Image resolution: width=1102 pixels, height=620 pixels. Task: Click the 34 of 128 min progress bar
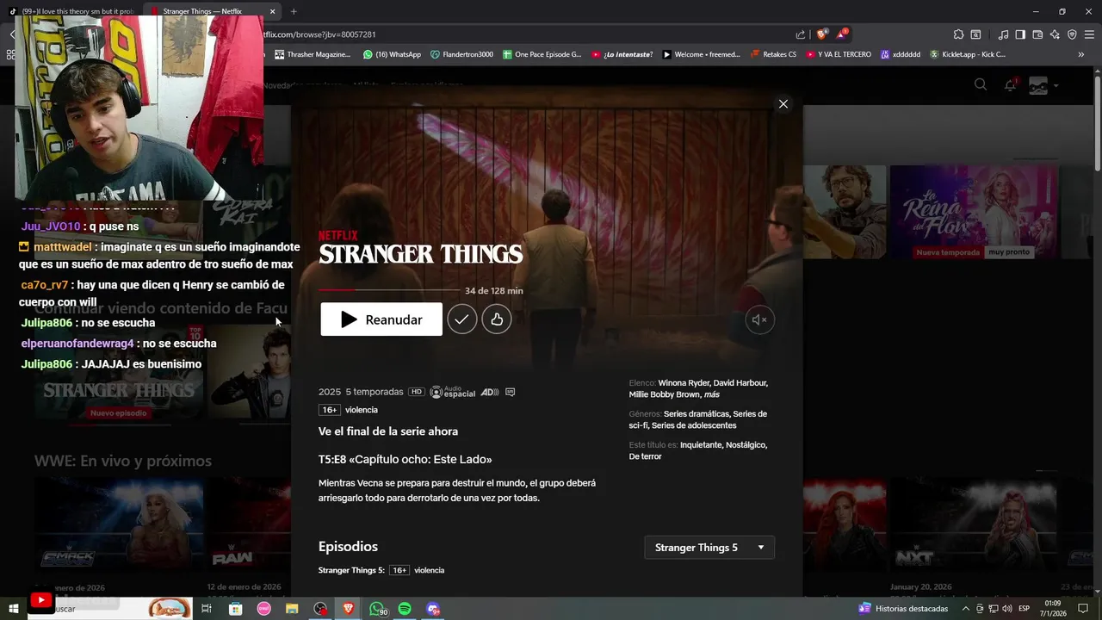pyautogui.click(x=388, y=290)
